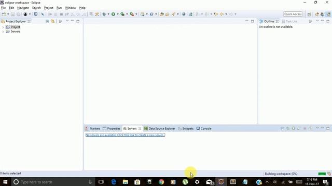Click the External Tools run icon
This screenshot has width=332, height=186.
pos(132,14)
